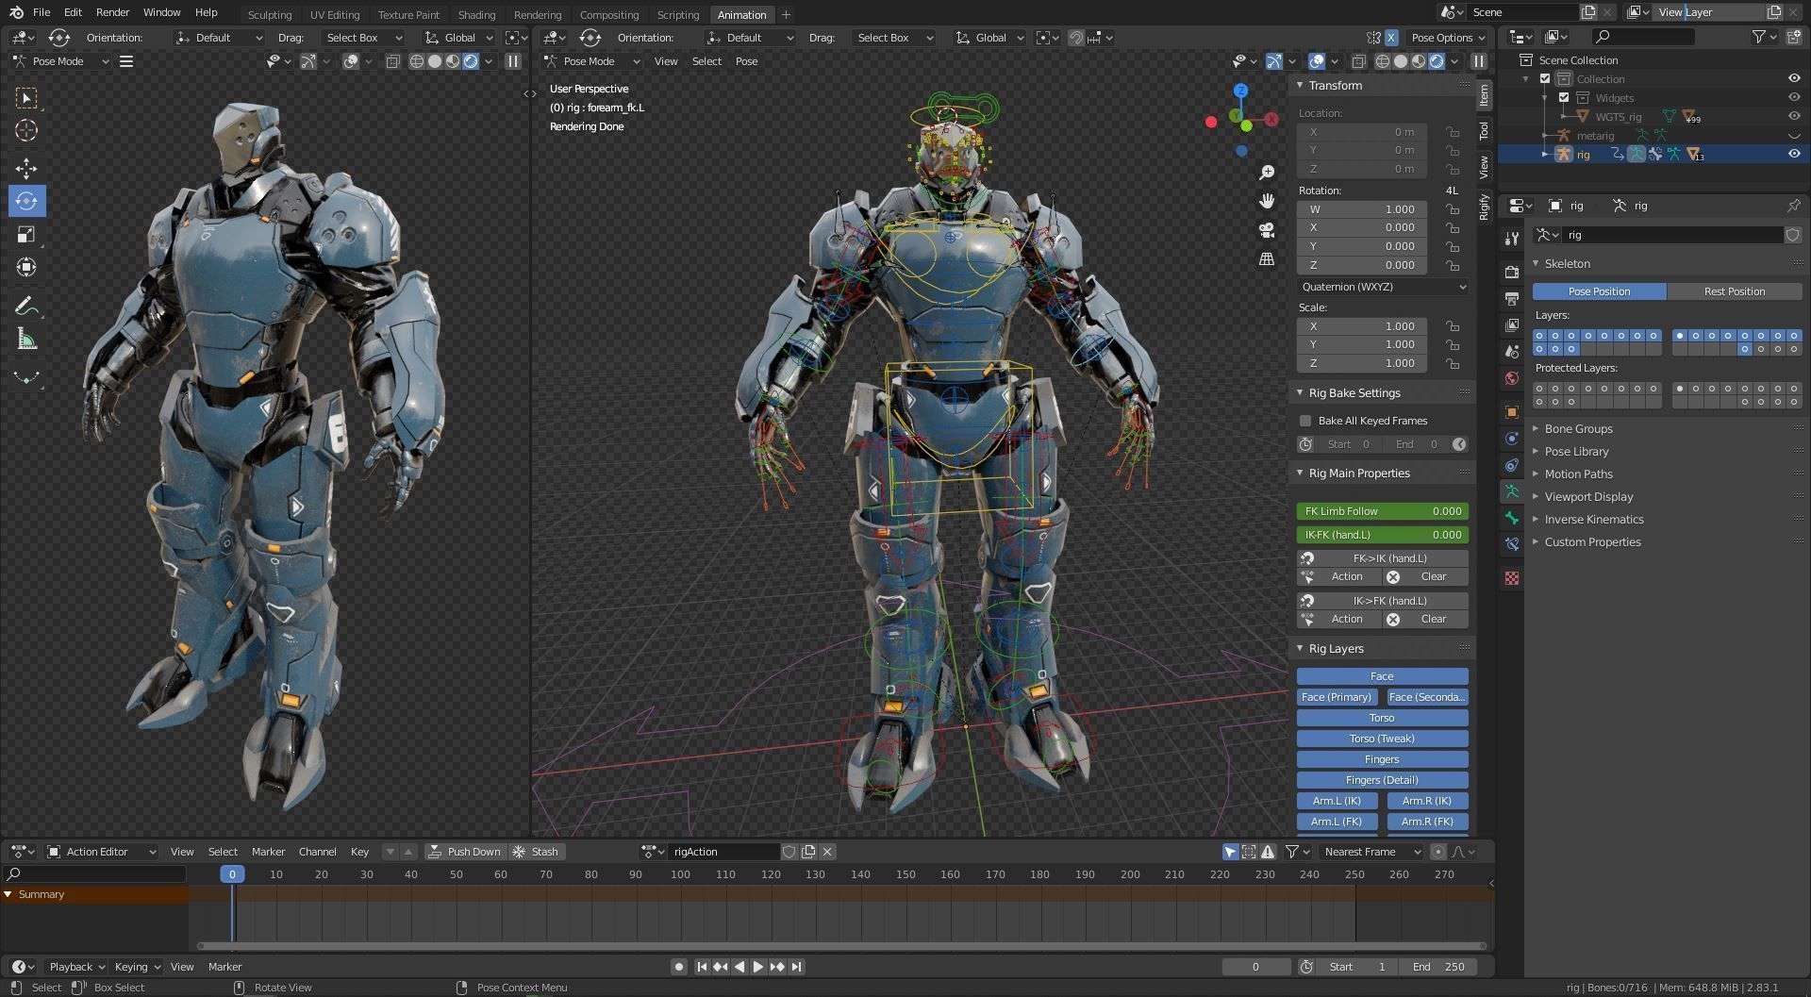Open Render properties tab icon
This screenshot has width=1811, height=997.
(1512, 273)
